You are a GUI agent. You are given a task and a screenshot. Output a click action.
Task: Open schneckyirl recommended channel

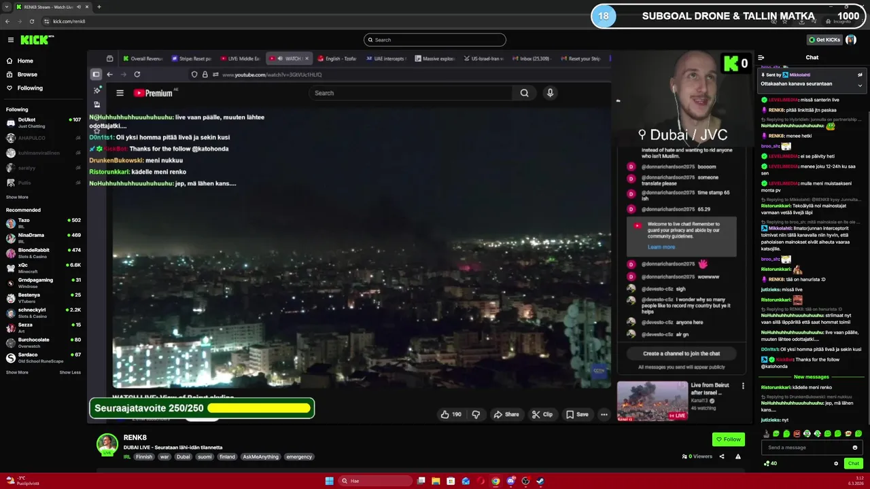(x=43, y=313)
